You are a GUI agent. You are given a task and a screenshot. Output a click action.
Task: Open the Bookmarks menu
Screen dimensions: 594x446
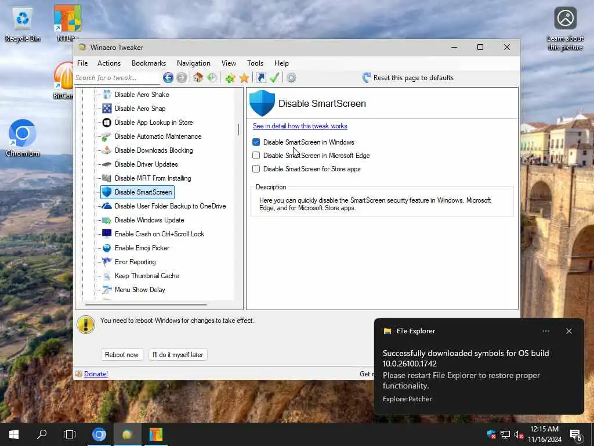coord(148,63)
